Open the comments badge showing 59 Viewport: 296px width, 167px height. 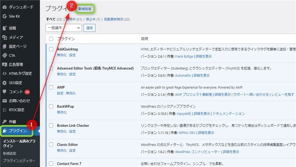point(27,92)
